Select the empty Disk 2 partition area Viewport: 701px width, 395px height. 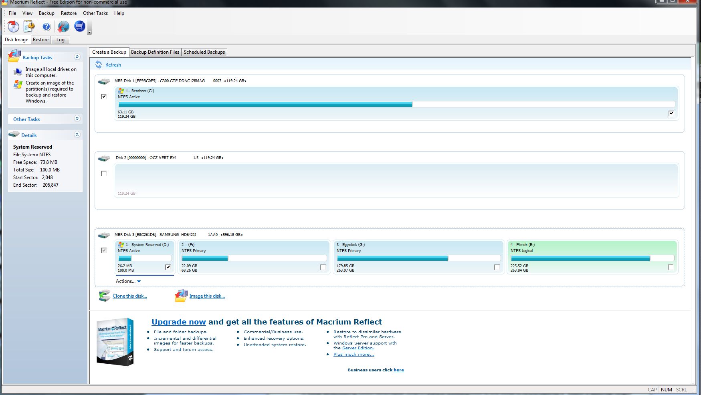pyautogui.click(x=396, y=180)
